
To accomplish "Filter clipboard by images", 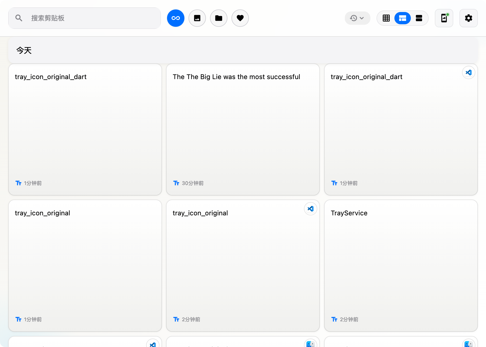I will [x=197, y=18].
